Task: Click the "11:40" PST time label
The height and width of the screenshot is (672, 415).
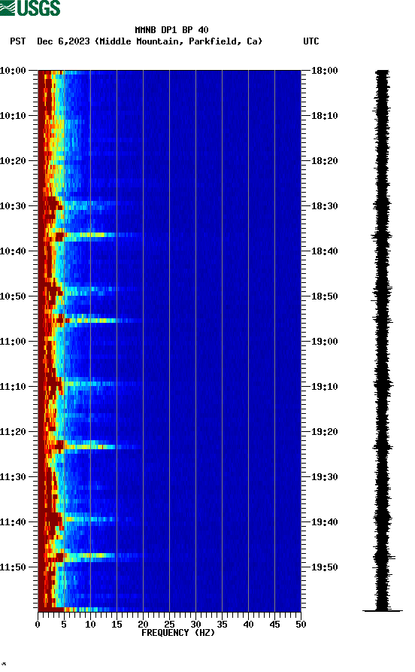Action: point(13,522)
